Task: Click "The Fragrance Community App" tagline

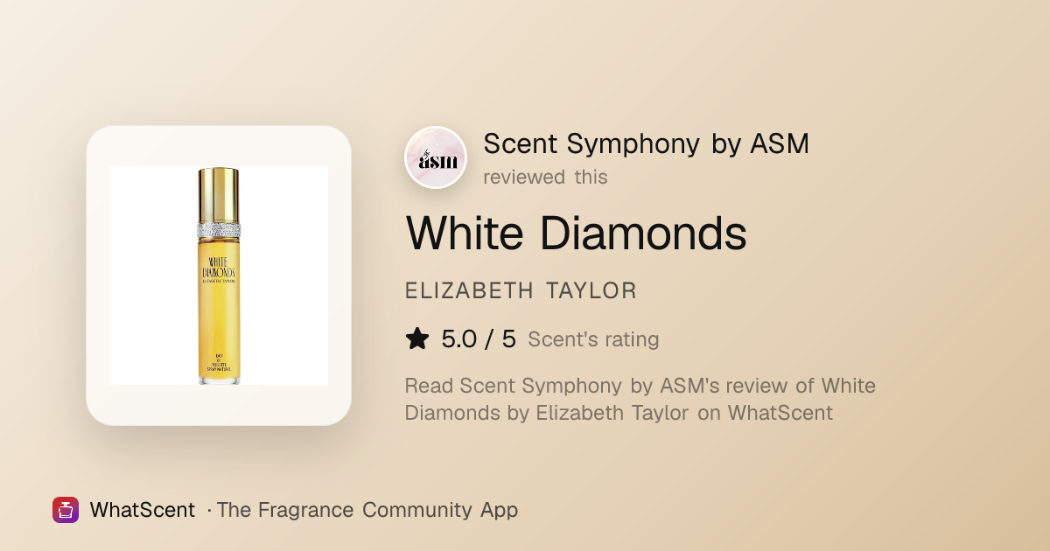Action: click(x=367, y=510)
